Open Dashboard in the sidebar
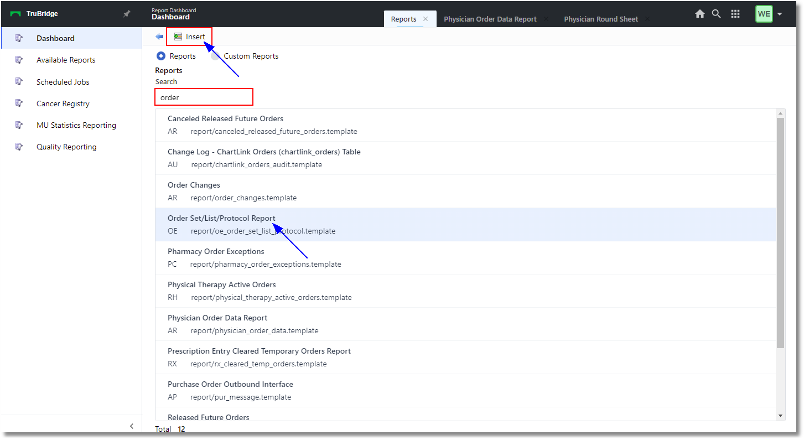Image resolution: width=804 pixels, height=440 pixels. [x=71, y=38]
